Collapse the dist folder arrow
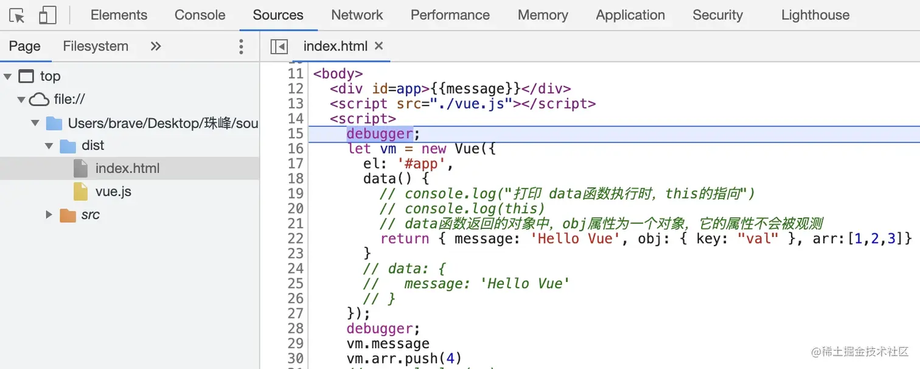This screenshot has width=920, height=369. 49,146
